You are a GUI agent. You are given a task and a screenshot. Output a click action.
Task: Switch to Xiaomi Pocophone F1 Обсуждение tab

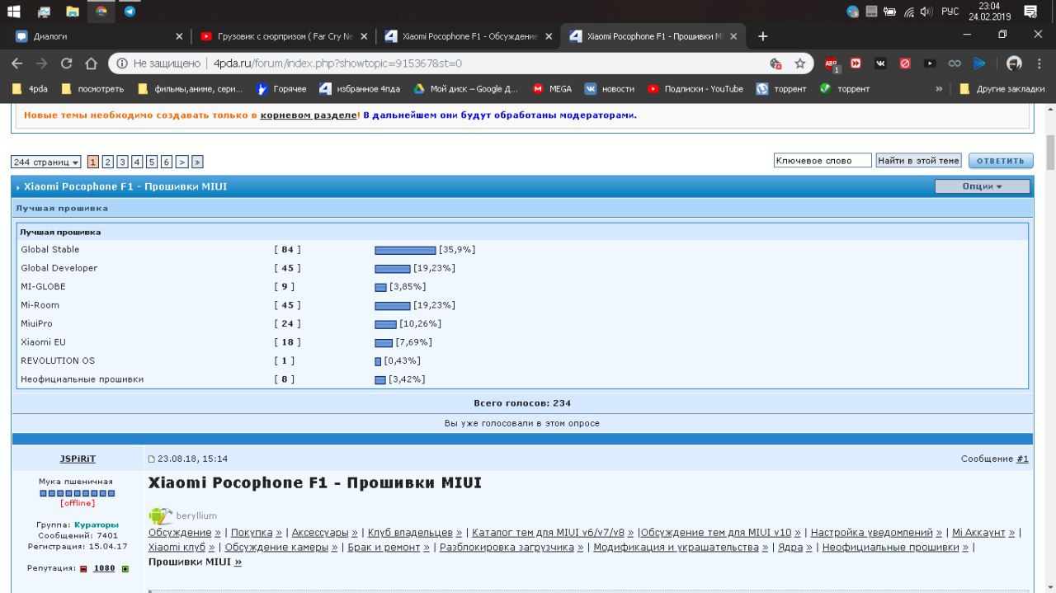(469, 36)
